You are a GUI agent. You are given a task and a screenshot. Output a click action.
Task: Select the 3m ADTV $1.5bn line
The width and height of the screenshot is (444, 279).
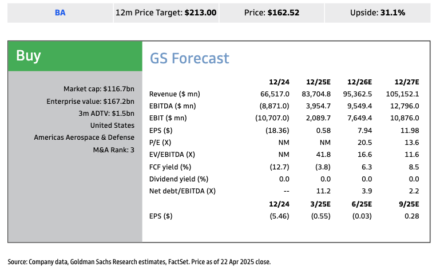pyautogui.click(x=106, y=113)
